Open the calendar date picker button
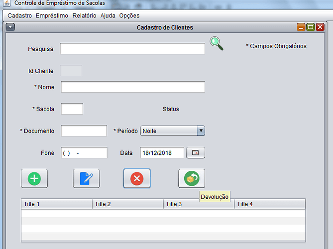 click(196, 153)
